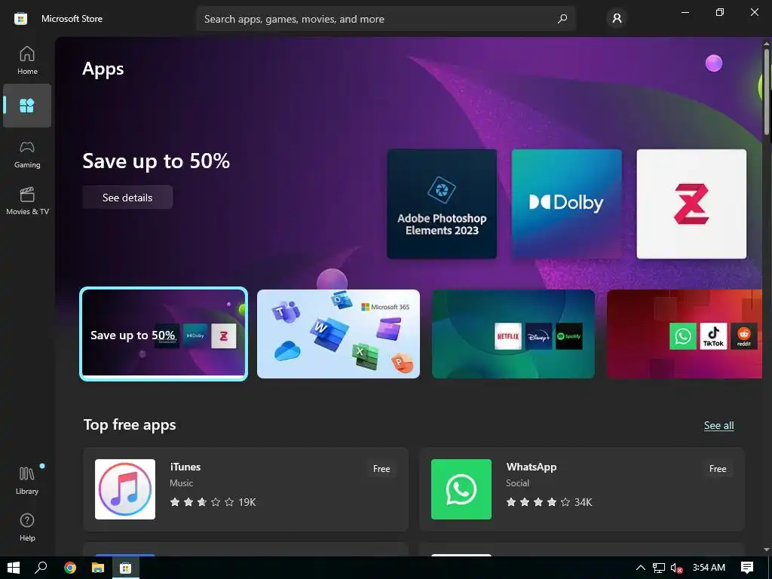Go to the Gaming section
Screen dimensions: 772x579
[x=27, y=154]
